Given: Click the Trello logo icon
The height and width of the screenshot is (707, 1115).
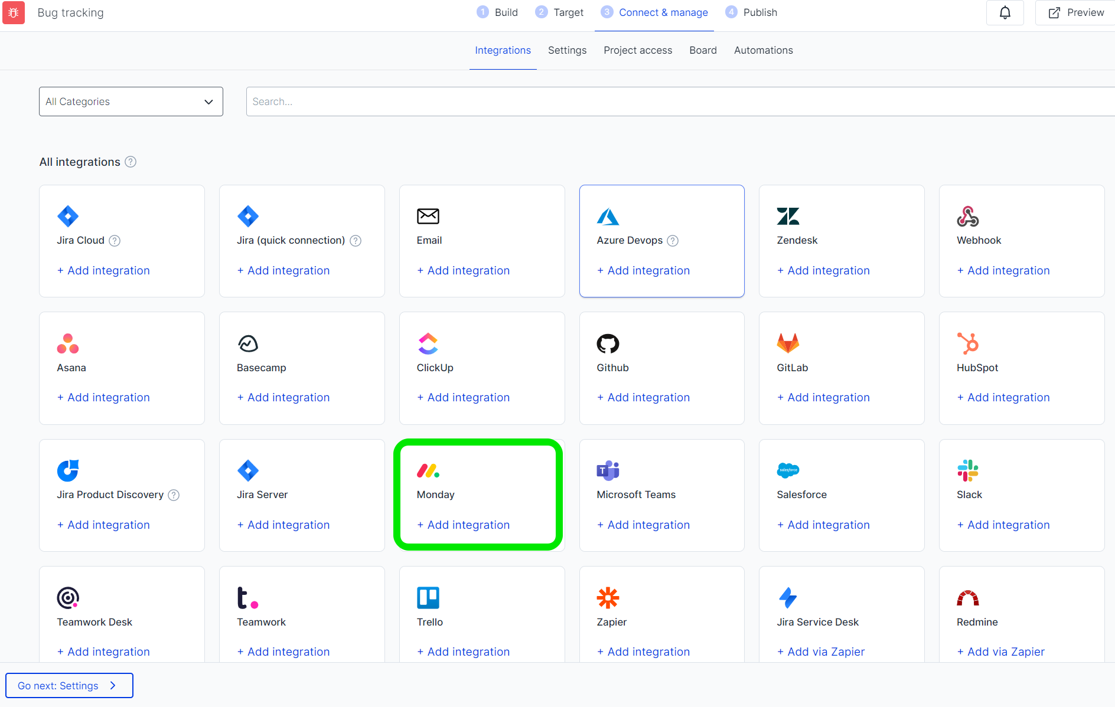Looking at the screenshot, I should point(428,598).
